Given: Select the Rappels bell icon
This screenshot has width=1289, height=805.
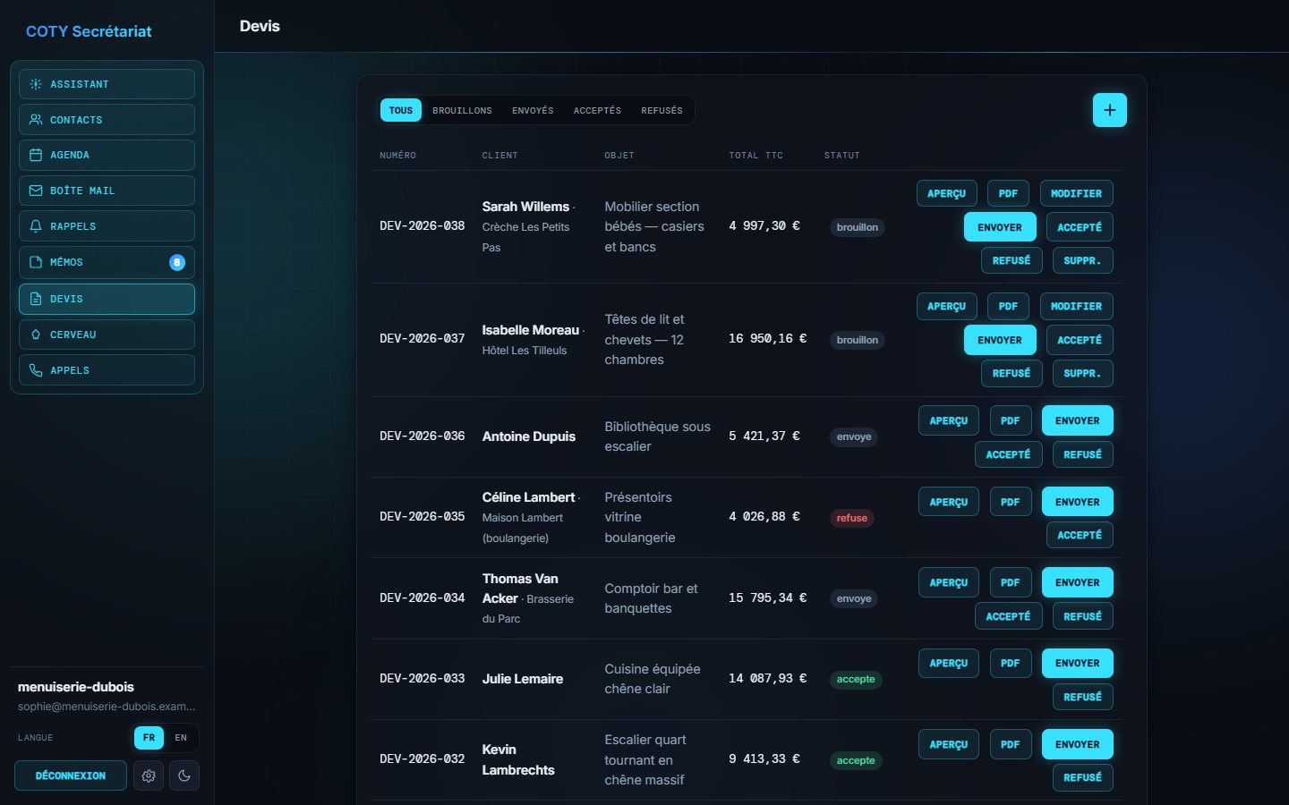Looking at the screenshot, I should coord(36,226).
